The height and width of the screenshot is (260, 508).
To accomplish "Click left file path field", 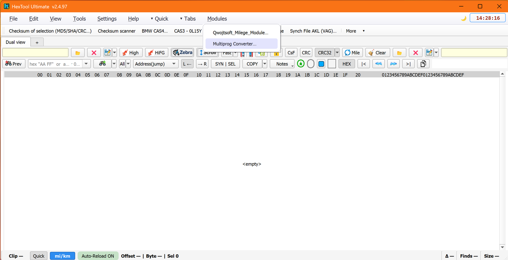I will (x=36, y=53).
